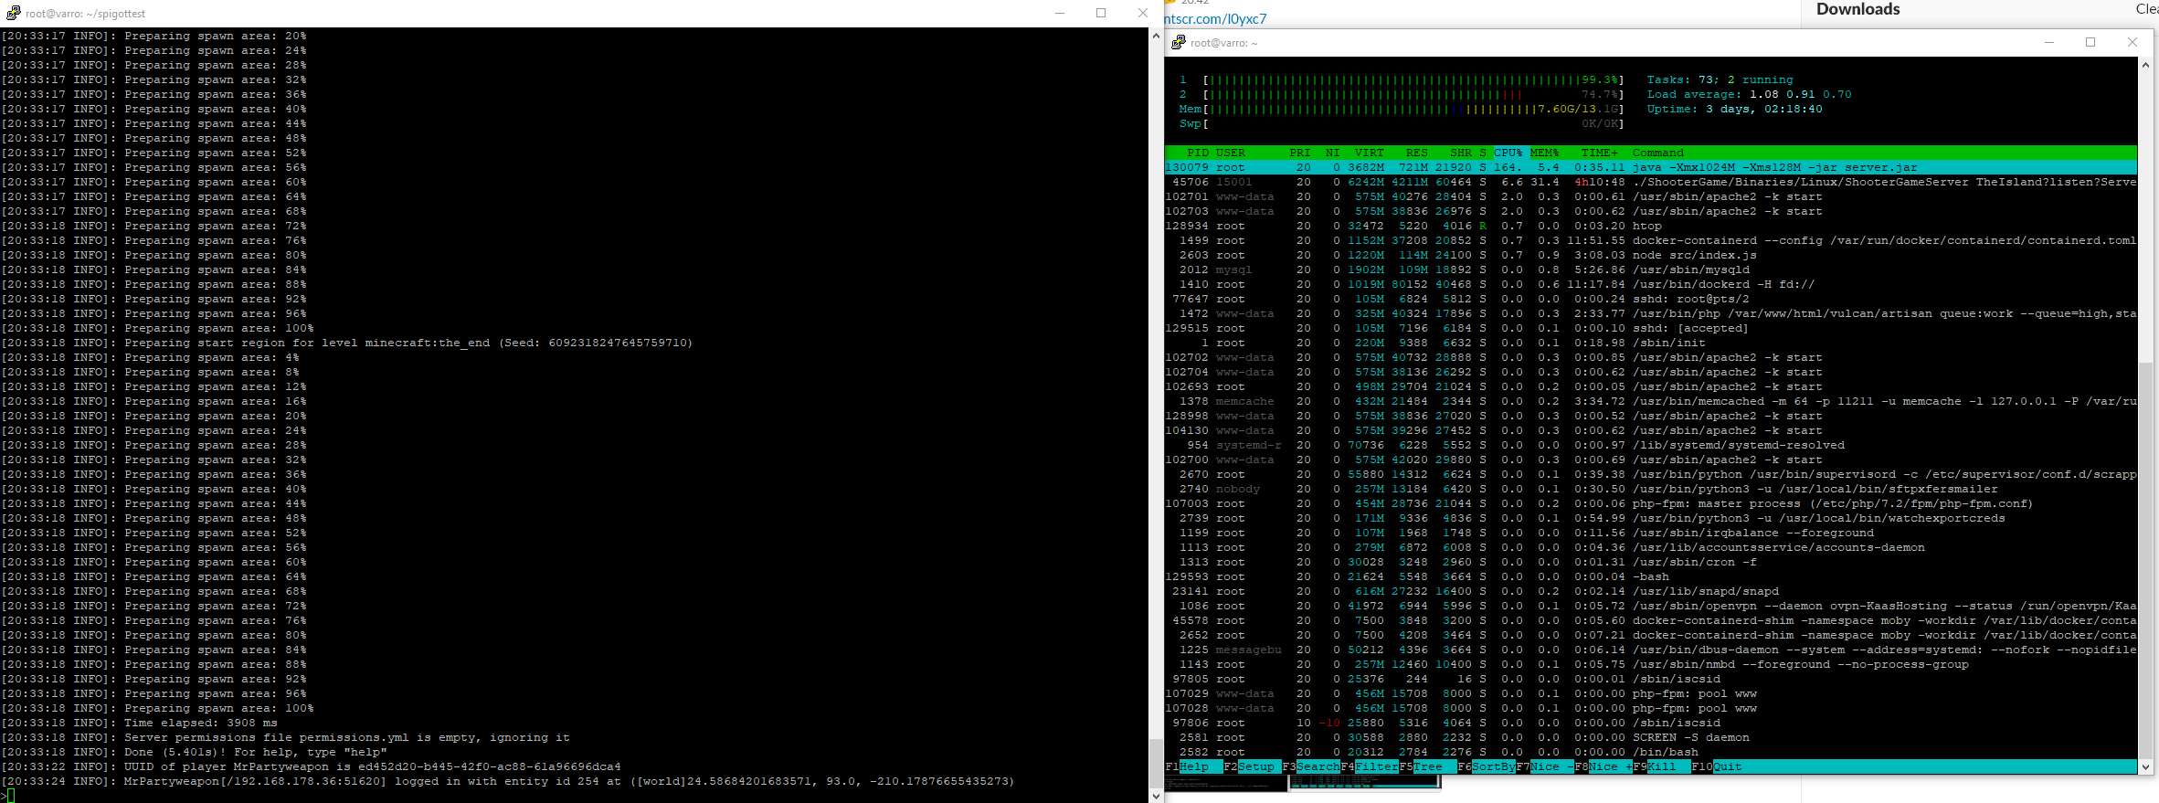Viewport: 2159px width, 803px height.
Task: Click PuTTY icon in htop window title bar
Action: [1179, 42]
